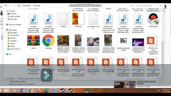Select the 128062334 image thumbnail
The image size is (171, 96).
(108, 40)
